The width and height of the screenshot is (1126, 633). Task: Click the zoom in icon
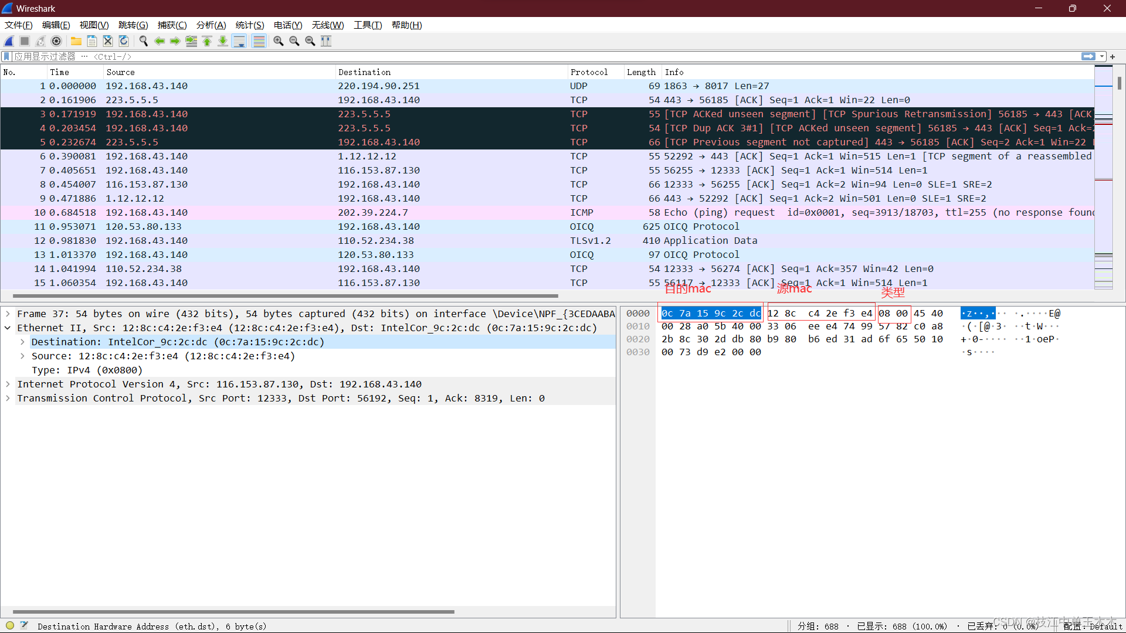(x=279, y=41)
